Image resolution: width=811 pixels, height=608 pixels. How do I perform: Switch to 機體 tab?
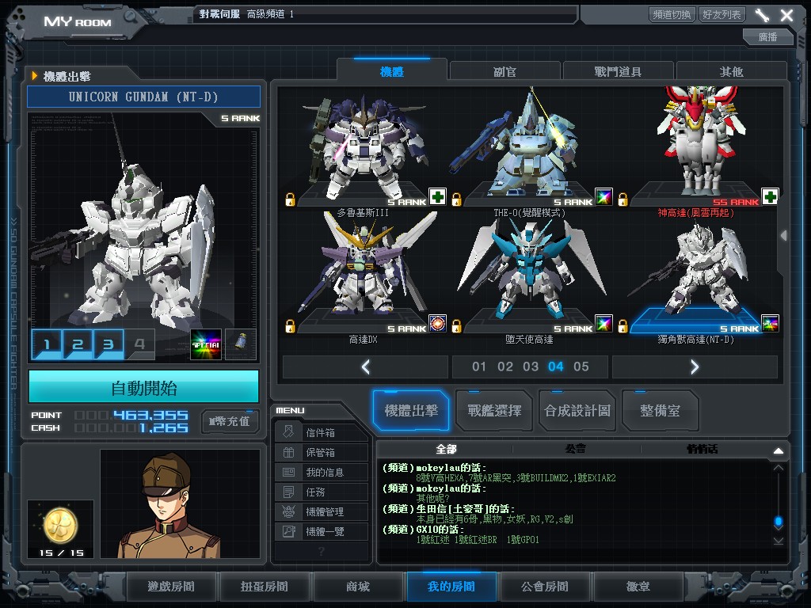tap(391, 71)
